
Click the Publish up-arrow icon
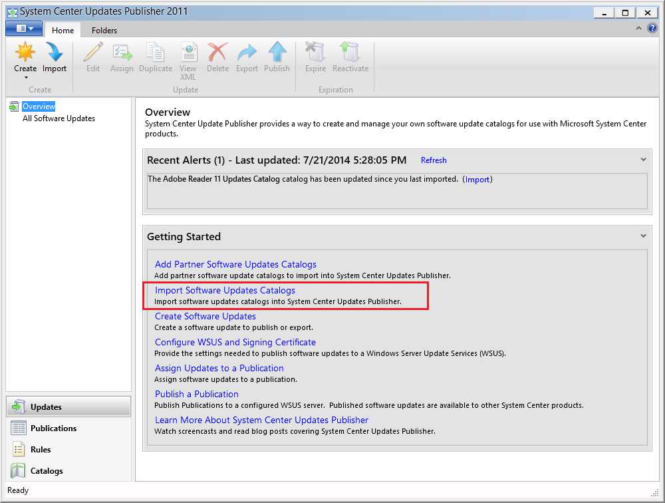277,52
